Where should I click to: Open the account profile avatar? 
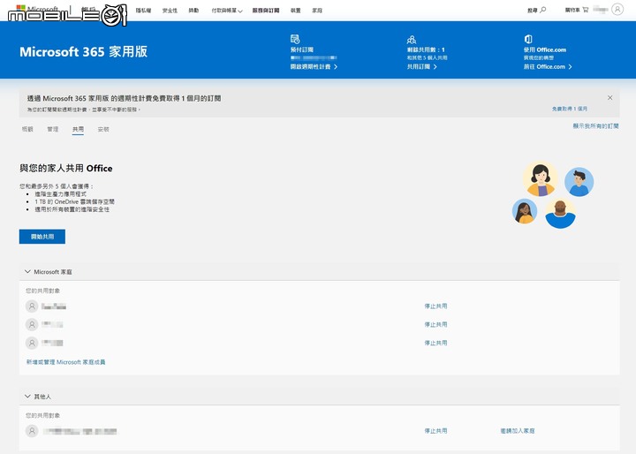617,10
